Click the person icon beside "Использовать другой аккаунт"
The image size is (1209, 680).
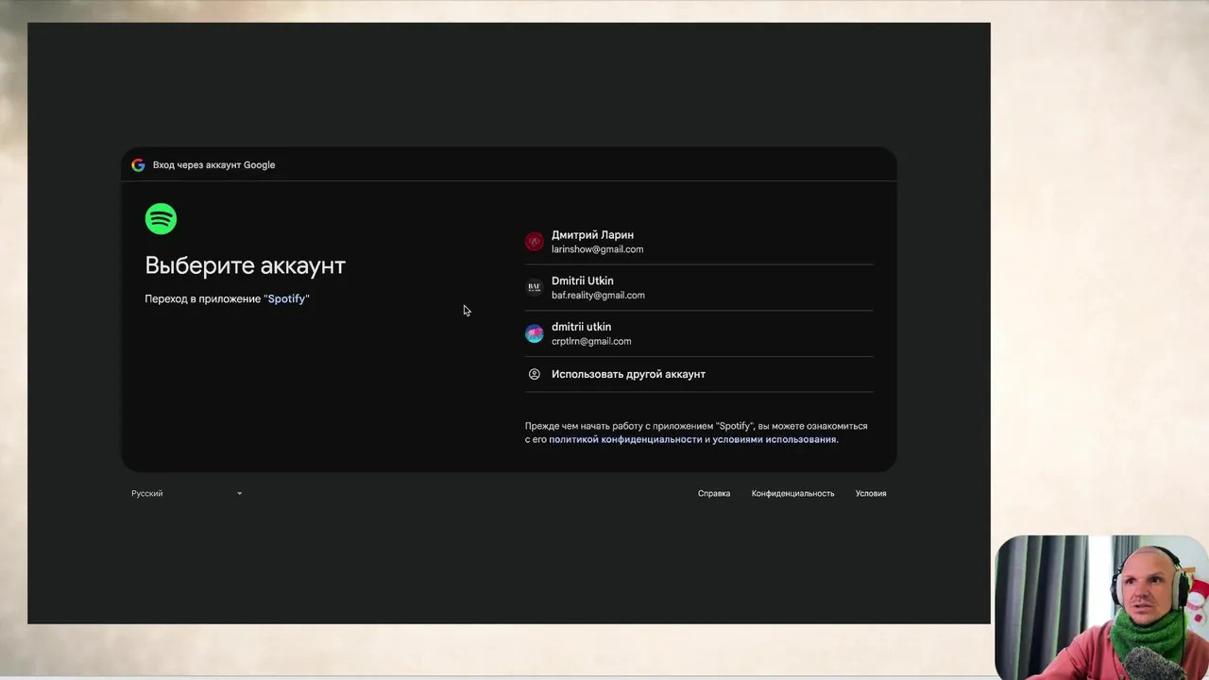(x=535, y=374)
